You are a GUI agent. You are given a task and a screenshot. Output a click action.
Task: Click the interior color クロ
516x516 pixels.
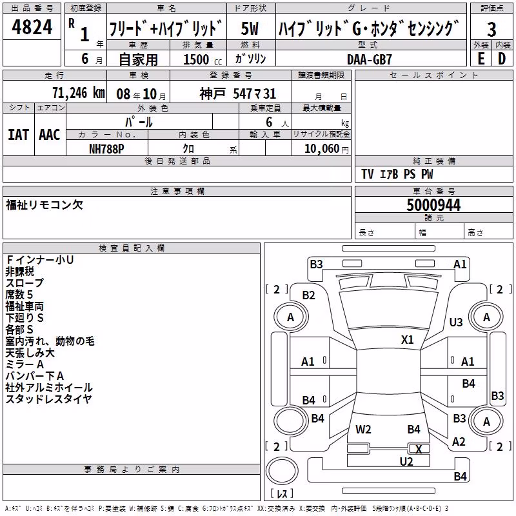tap(188, 149)
